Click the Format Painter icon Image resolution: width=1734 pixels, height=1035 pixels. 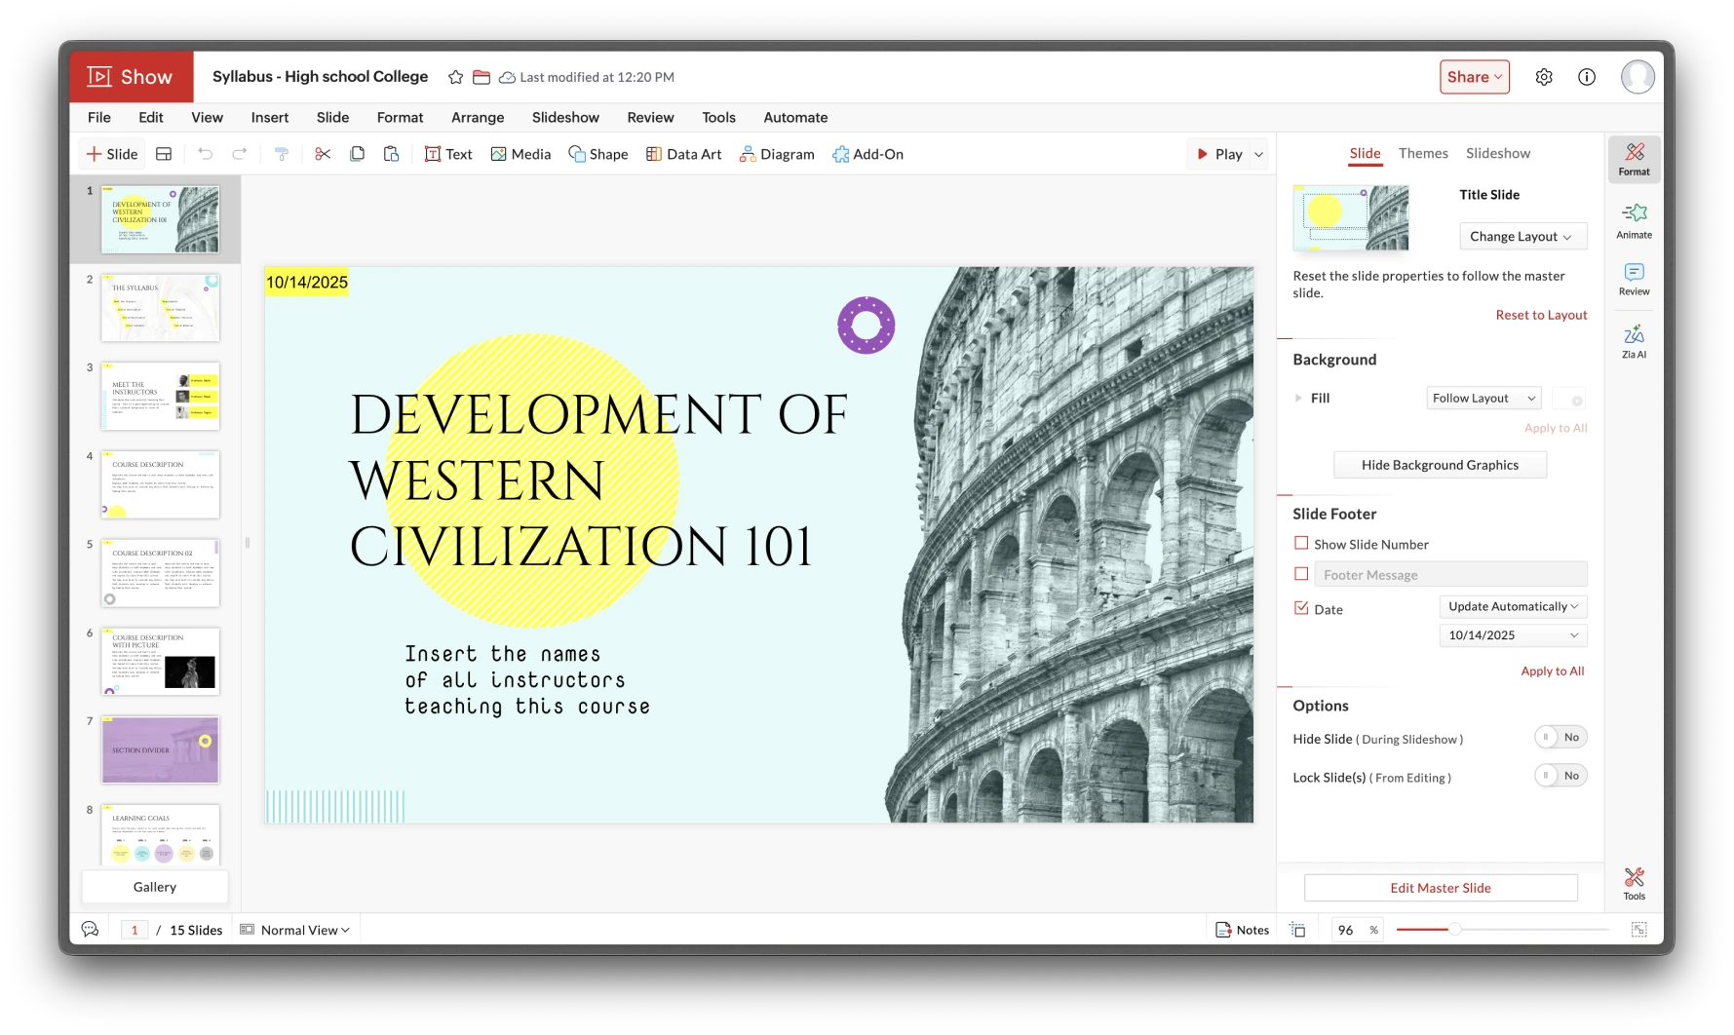point(282,154)
